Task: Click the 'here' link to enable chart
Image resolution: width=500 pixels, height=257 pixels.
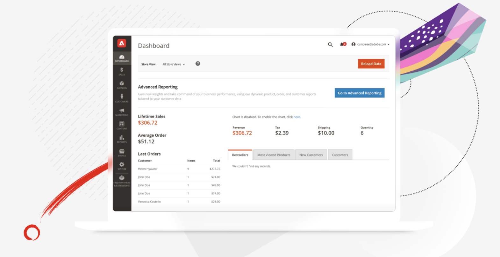Action: [x=296, y=117]
